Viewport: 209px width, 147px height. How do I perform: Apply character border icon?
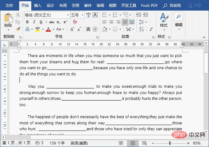pos(95,15)
